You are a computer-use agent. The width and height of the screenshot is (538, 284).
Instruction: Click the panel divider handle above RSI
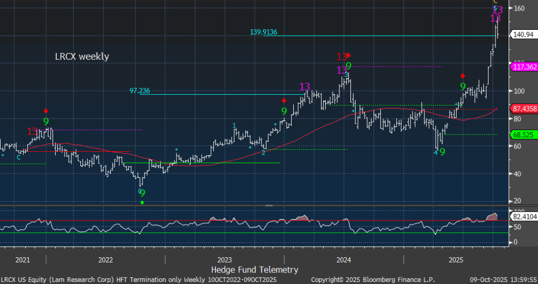[269, 205]
